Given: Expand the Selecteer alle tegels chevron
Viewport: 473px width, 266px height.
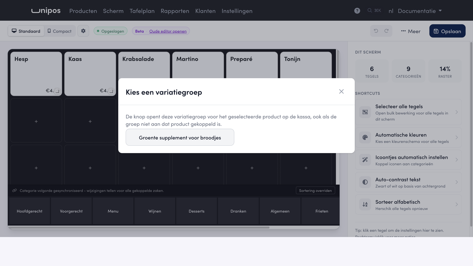Looking at the screenshot, I should 457,112.
